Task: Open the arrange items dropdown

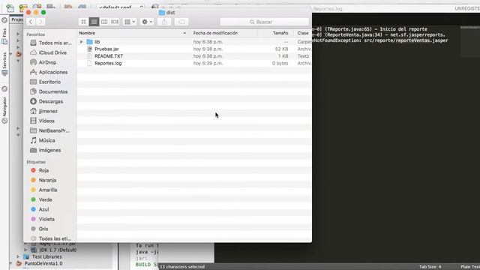Action: click(130, 22)
